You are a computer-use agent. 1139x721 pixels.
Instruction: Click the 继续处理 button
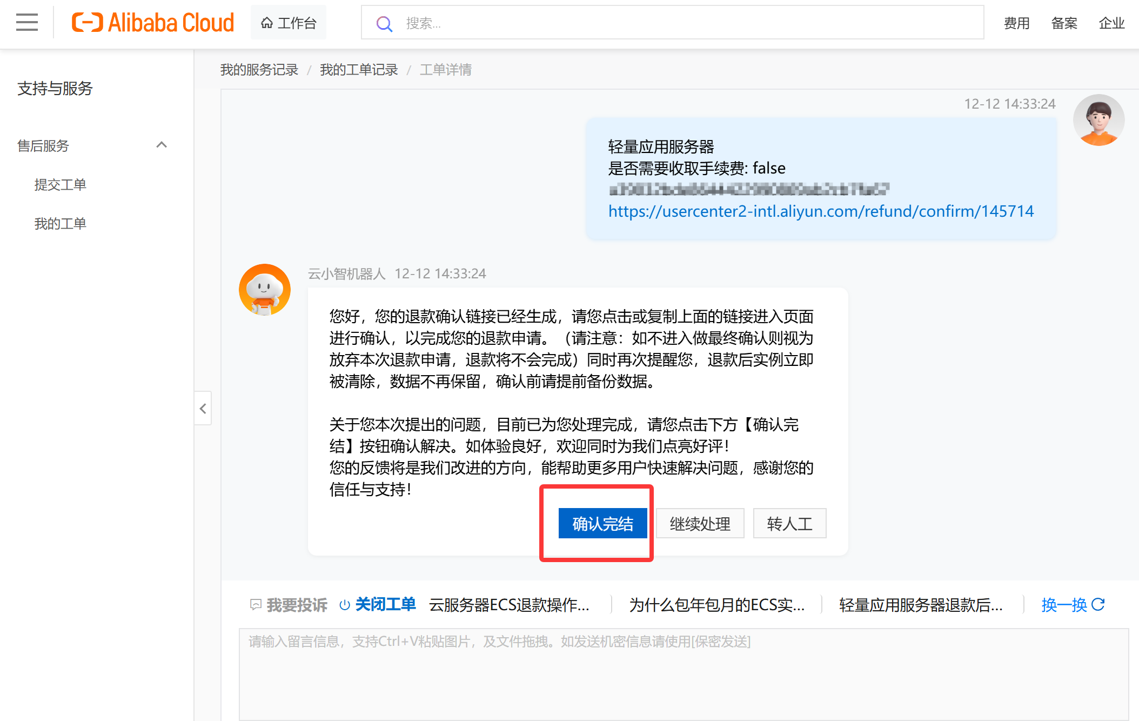(x=700, y=523)
